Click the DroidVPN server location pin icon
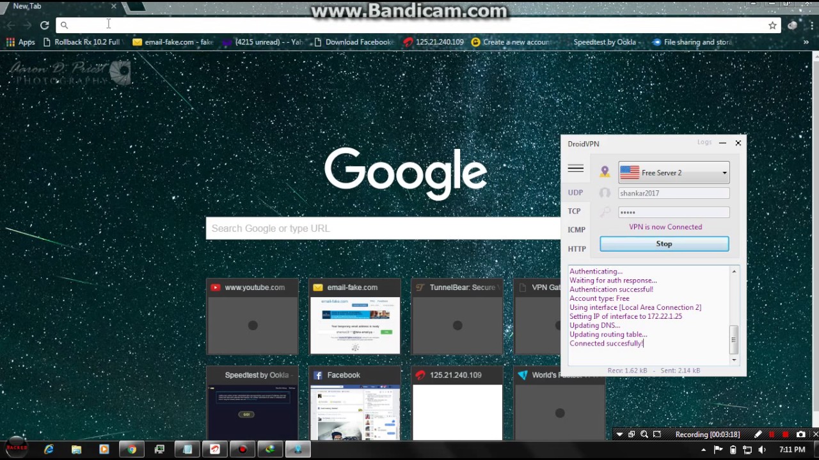 (605, 172)
